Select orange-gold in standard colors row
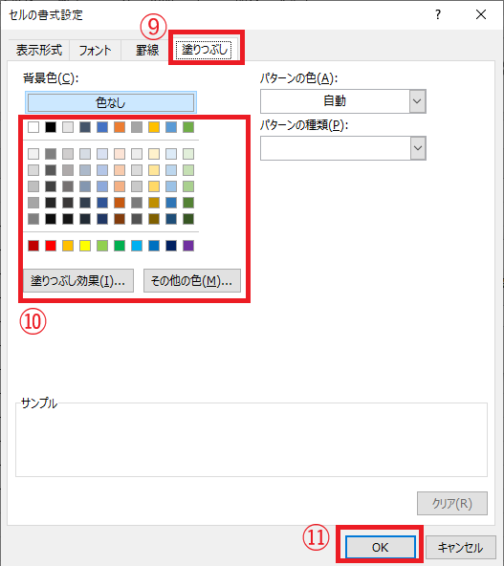Image resolution: width=504 pixels, height=566 pixels. [68, 246]
